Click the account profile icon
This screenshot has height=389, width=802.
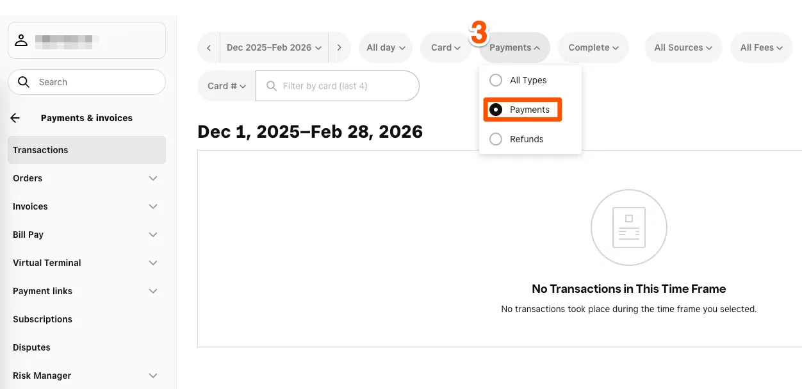coord(21,40)
